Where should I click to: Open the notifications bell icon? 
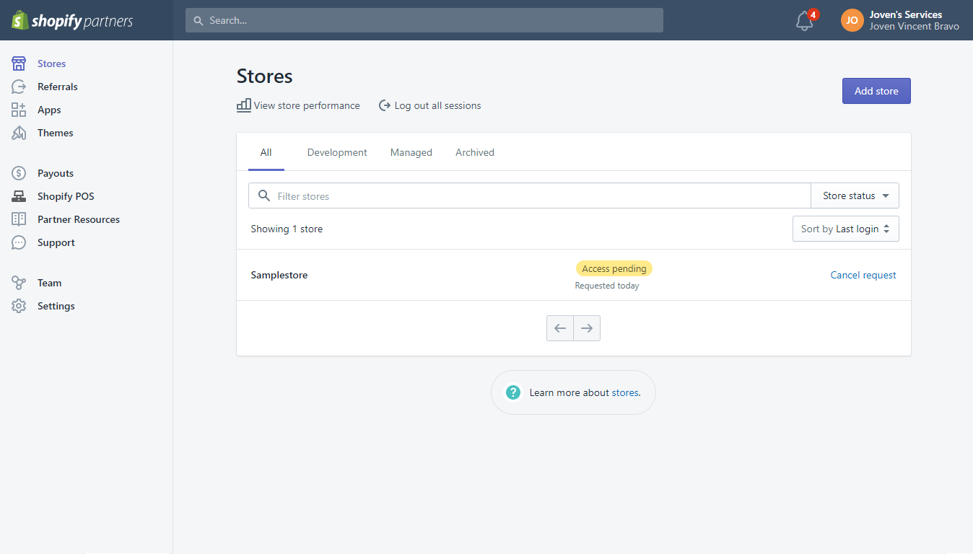click(x=805, y=21)
